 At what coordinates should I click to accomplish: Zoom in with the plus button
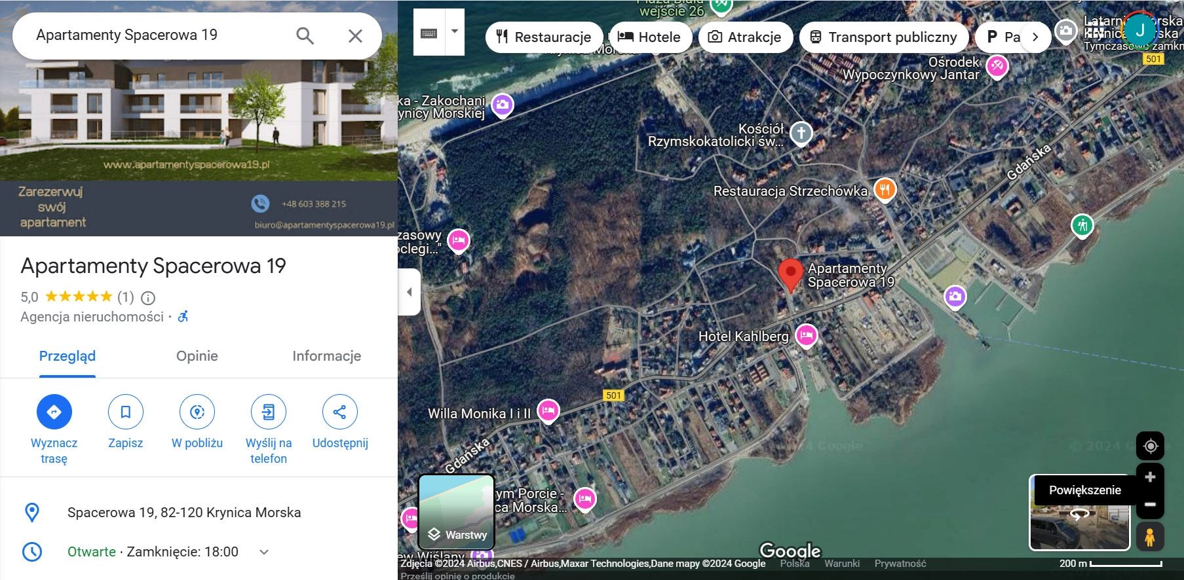pyautogui.click(x=1150, y=477)
